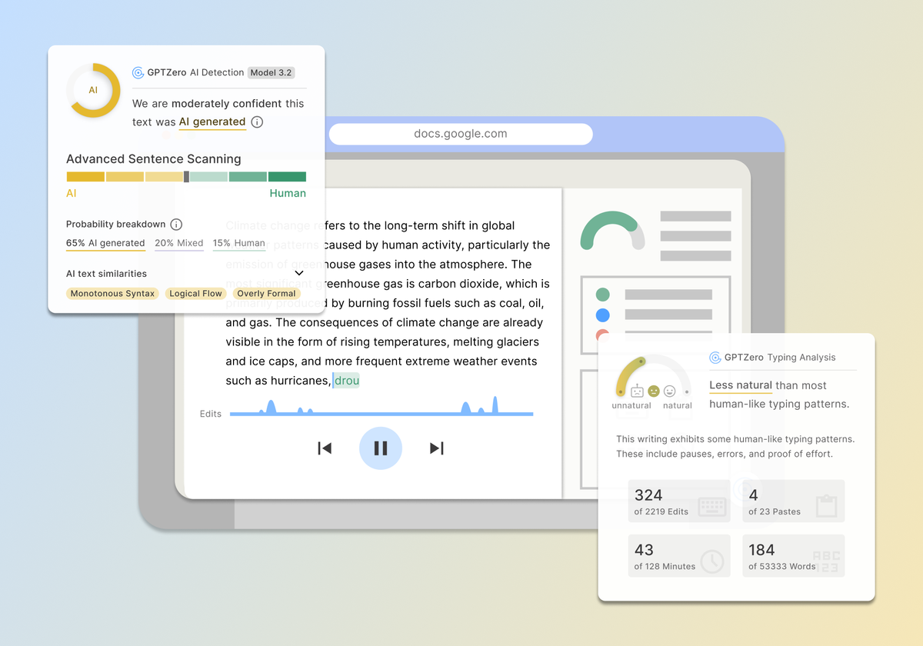
Task: Click the docs.google.com address bar
Action: point(461,134)
